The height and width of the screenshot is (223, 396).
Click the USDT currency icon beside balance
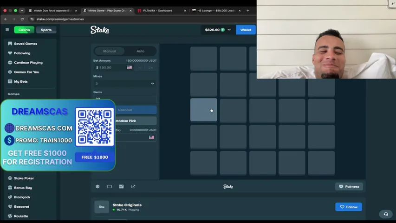coord(223,30)
